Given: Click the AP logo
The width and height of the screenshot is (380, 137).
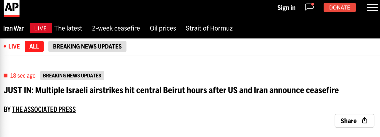Looking at the screenshot, I should point(12,8).
